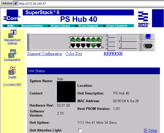Image resolution: width=164 pixels, height=133 pixels.
Task: Select port 5 on the hub image
Action: coord(93,40)
